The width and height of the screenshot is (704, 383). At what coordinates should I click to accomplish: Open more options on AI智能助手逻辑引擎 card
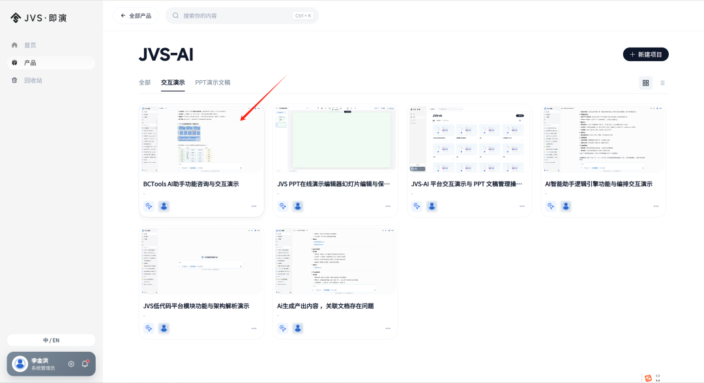656,206
